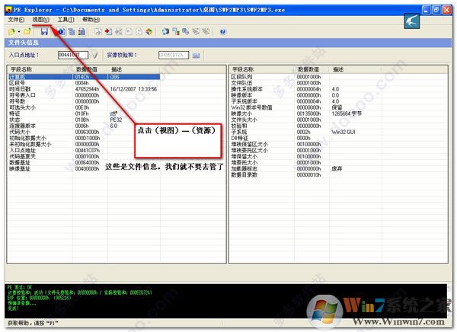Click the overlapping windows toolbar icon
This screenshot has width=457, height=332.
186,31
